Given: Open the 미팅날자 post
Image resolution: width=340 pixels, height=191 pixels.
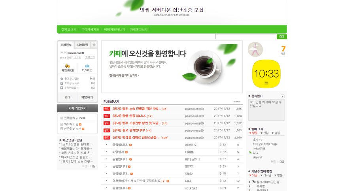Looking at the screenshot, I should pos(118,152).
